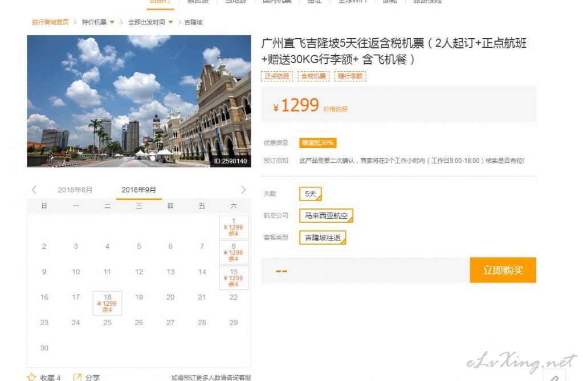Select the 5天 duration option

click(x=311, y=194)
